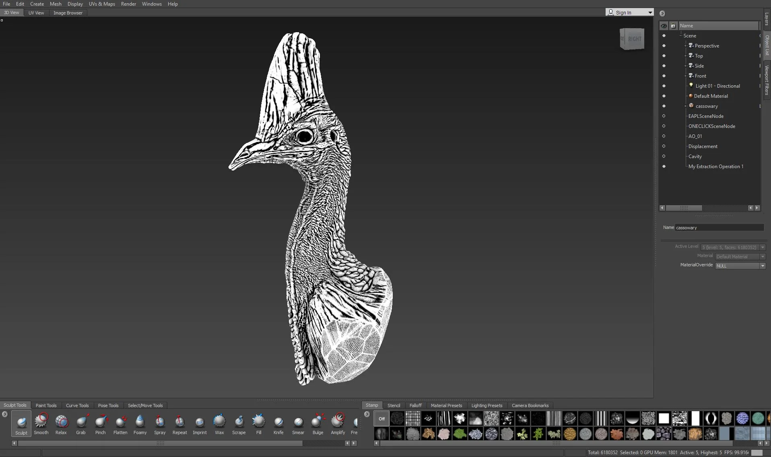771x457 pixels.
Task: Expand the Side camera node
Action: [x=686, y=66]
